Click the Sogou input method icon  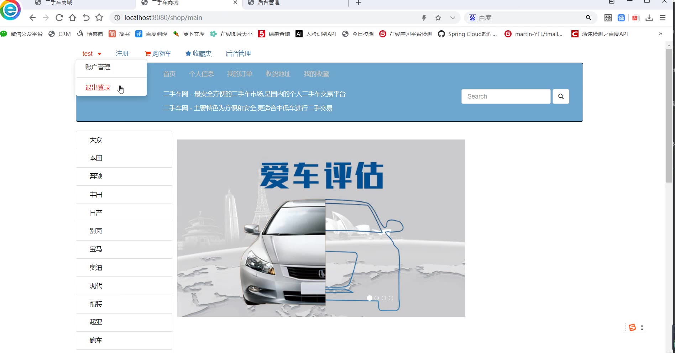click(632, 327)
